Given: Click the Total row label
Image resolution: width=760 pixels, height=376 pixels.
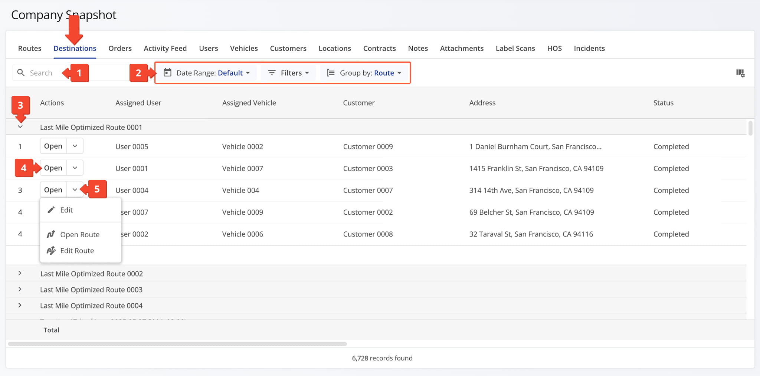Looking at the screenshot, I should coord(51,330).
